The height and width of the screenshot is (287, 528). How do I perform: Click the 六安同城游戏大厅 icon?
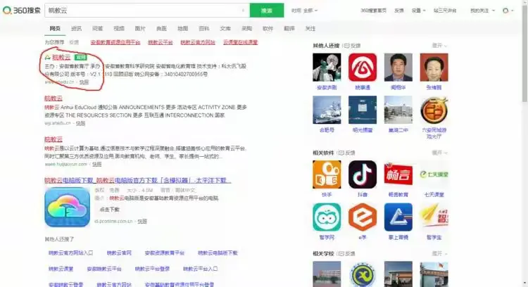(434, 110)
